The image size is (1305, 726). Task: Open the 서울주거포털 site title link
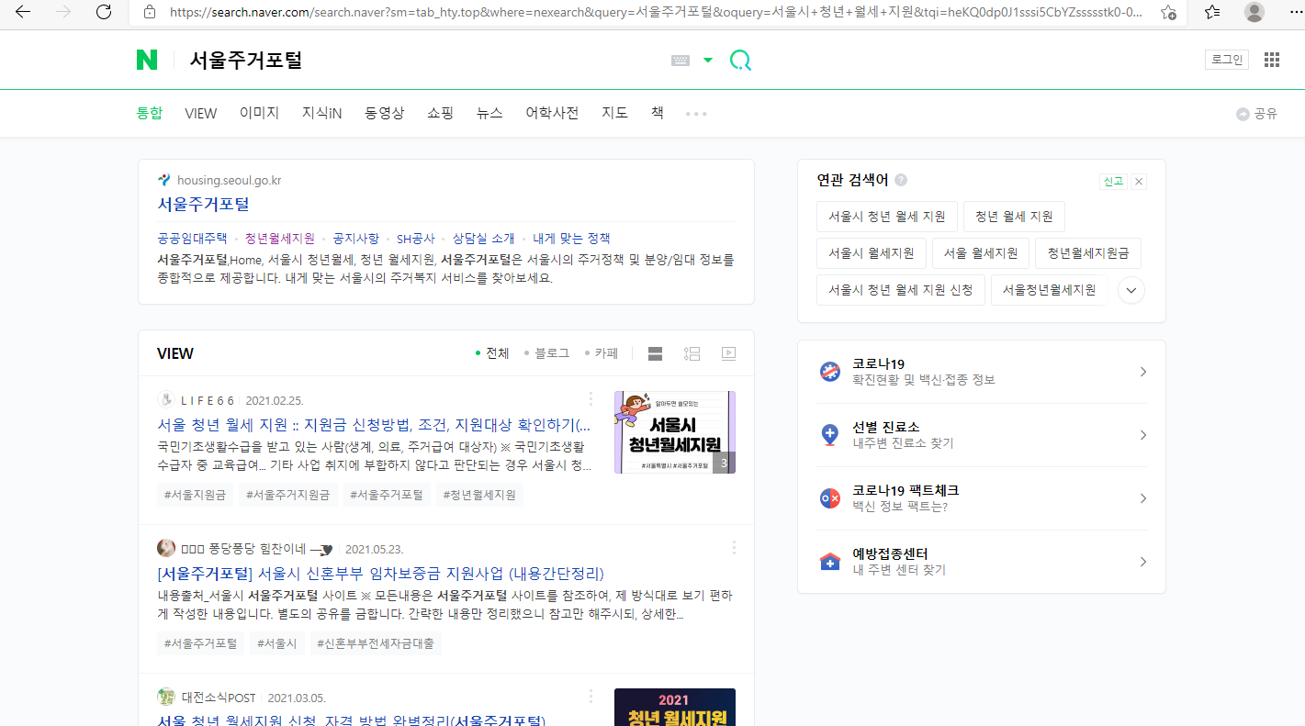(203, 204)
